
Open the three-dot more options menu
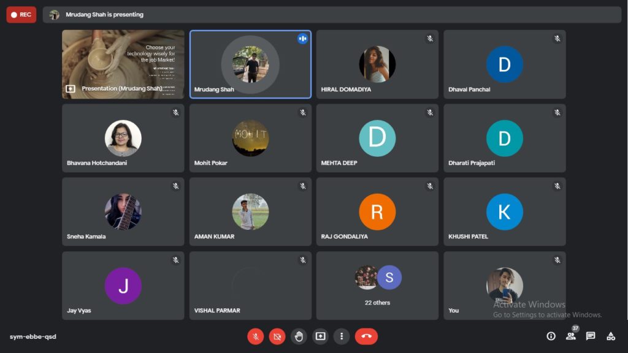(342, 336)
